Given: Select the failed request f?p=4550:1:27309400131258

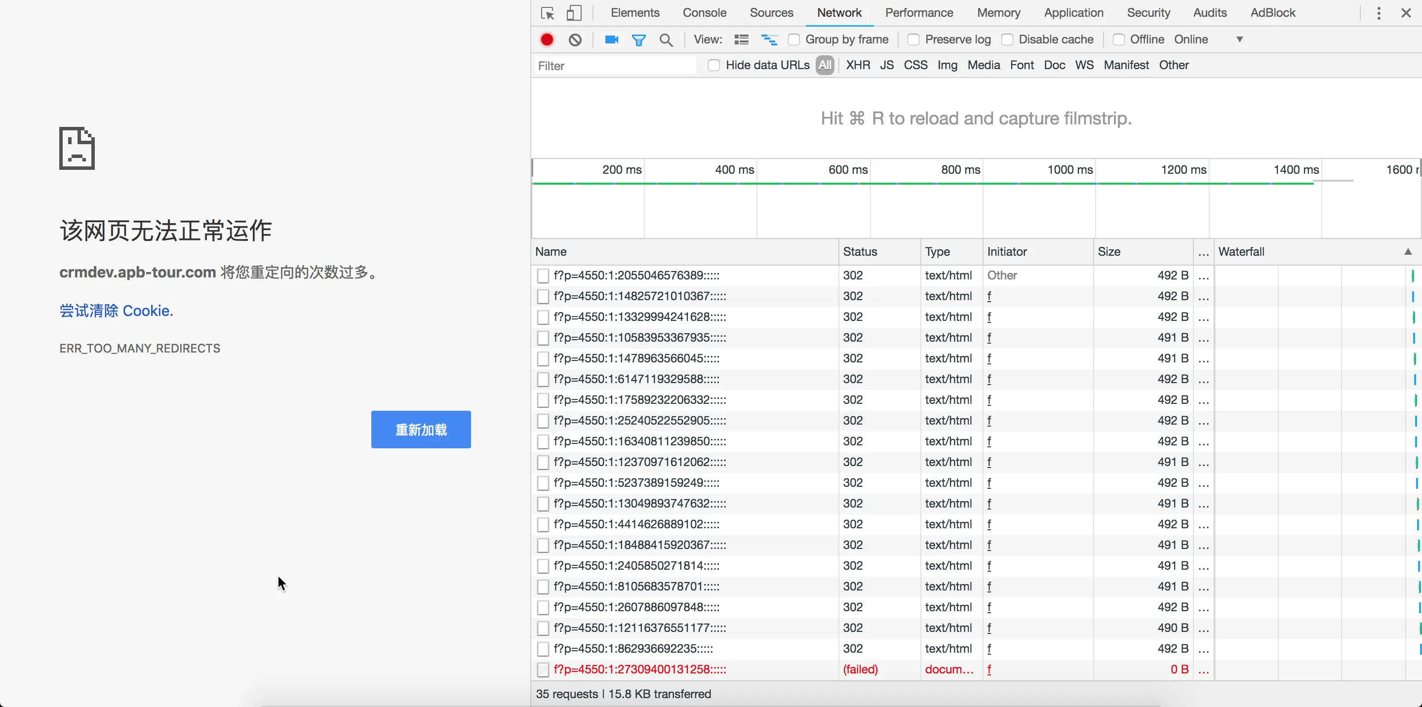Looking at the screenshot, I should pos(639,669).
